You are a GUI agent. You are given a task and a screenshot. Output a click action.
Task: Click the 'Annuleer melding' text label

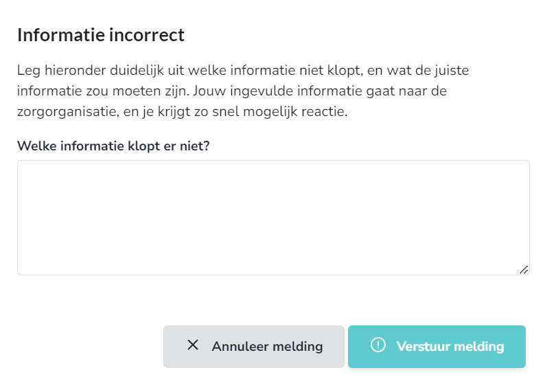(x=267, y=347)
